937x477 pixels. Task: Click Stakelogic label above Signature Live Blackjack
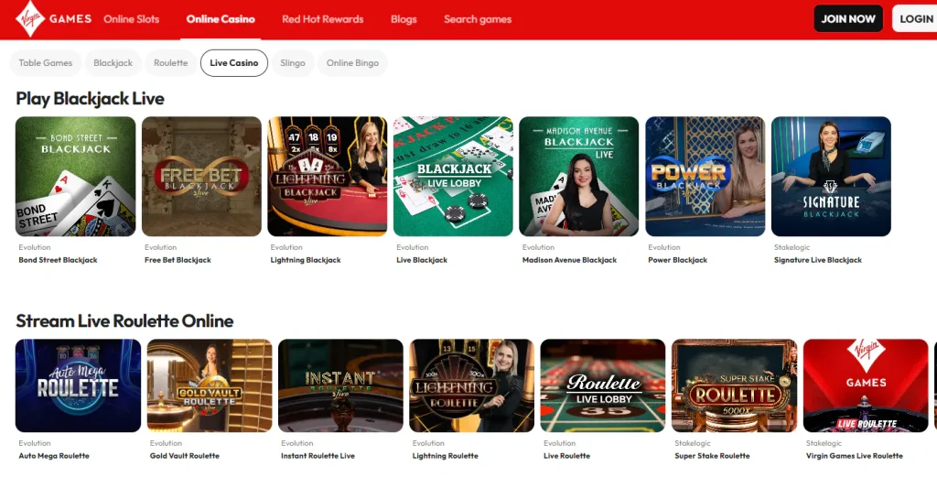(x=792, y=247)
